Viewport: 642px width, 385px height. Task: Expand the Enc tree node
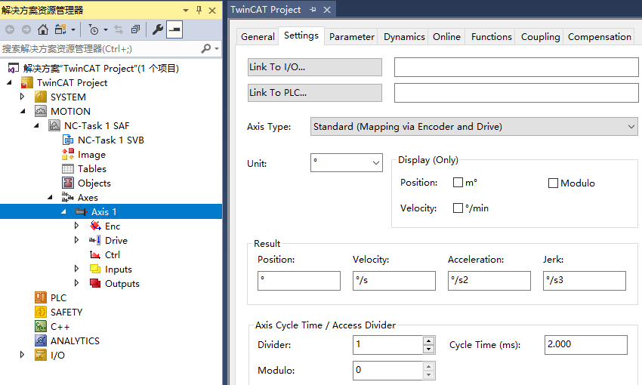76,226
